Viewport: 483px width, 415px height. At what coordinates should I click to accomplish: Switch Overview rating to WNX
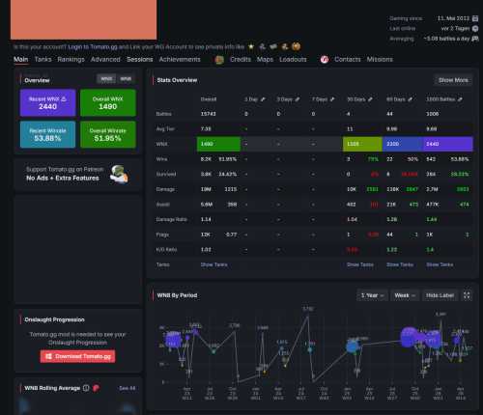[x=106, y=78]
